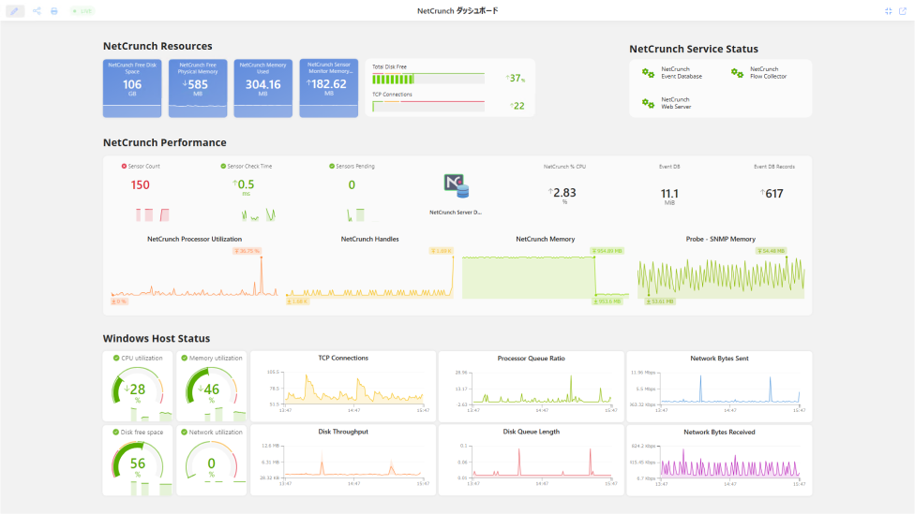Click the NetCrunch Web Server label

click(x=676, y=103)
